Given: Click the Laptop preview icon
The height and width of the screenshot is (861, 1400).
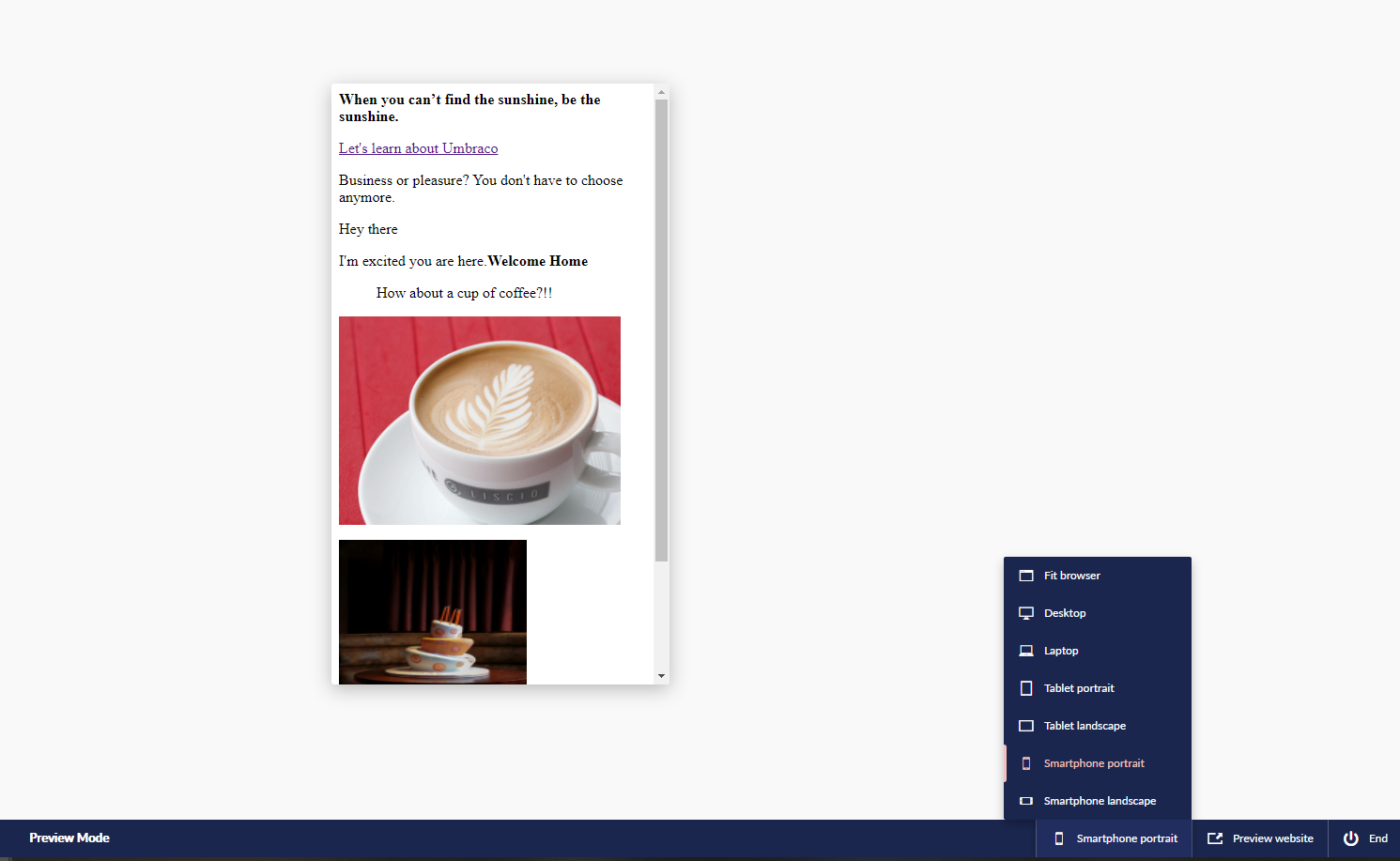Looking at the screenshot, I should 1025,650.
